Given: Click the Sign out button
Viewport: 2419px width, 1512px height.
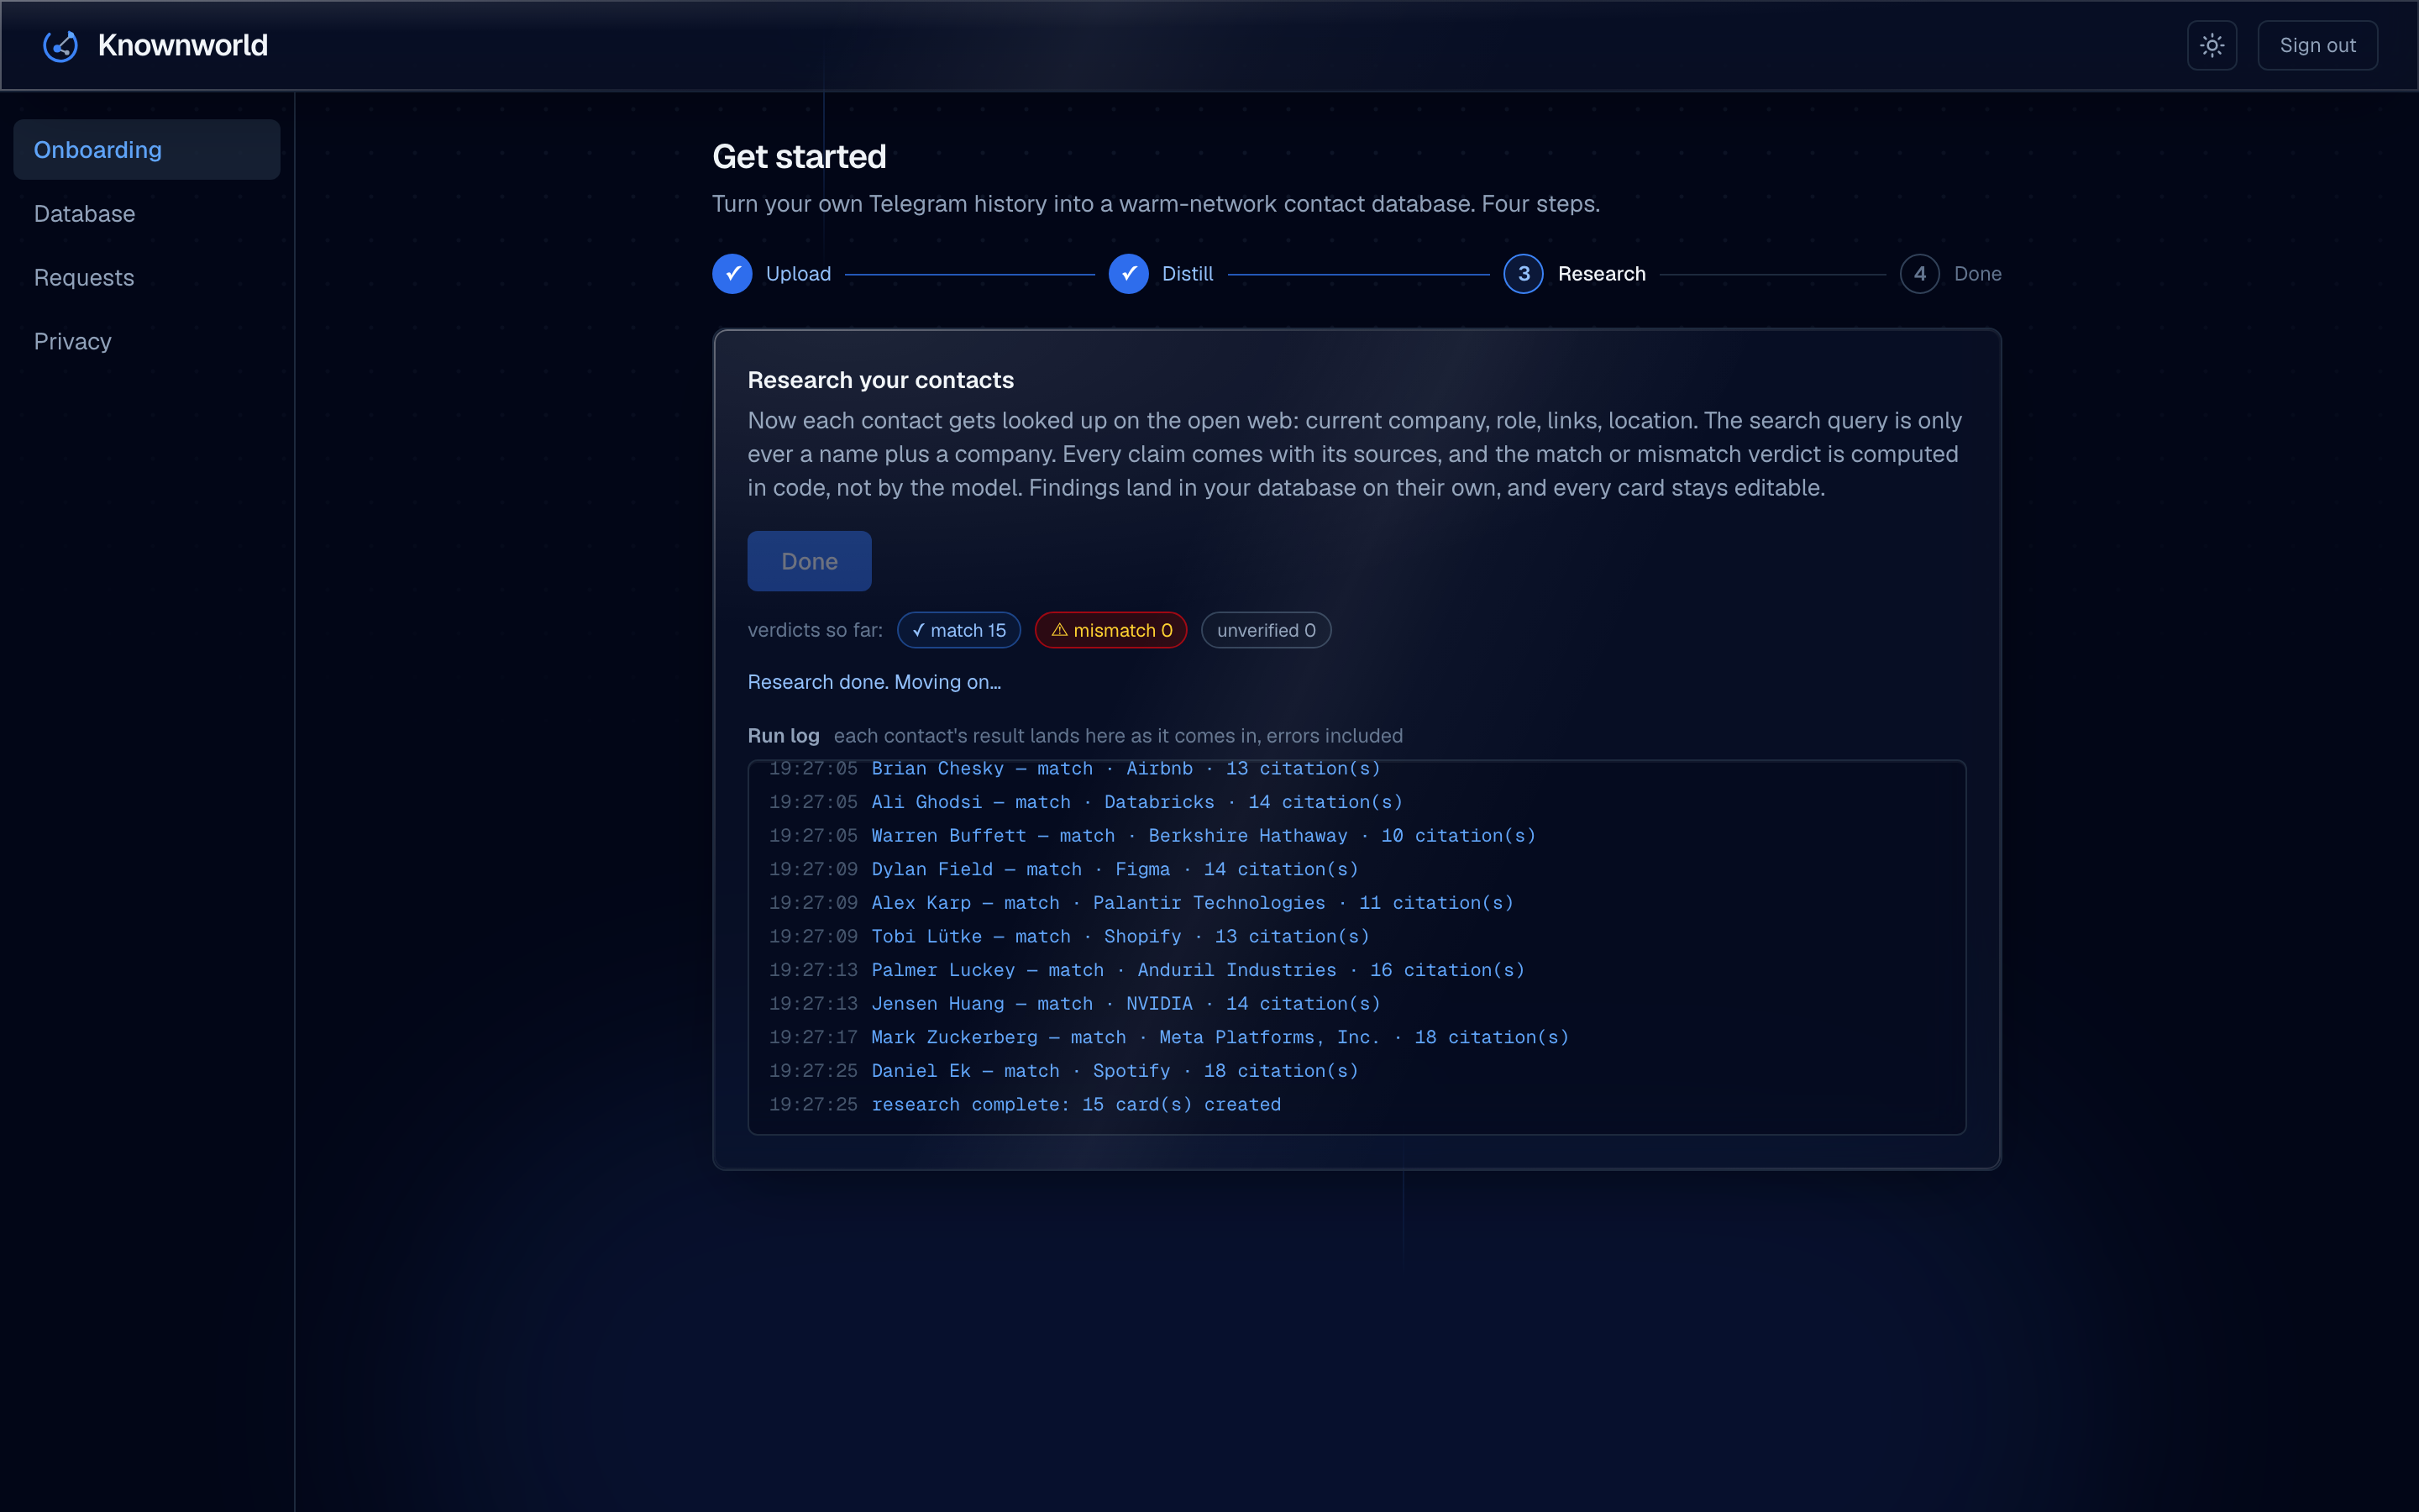Looking at the screenshot, I should click(2317, 45).
